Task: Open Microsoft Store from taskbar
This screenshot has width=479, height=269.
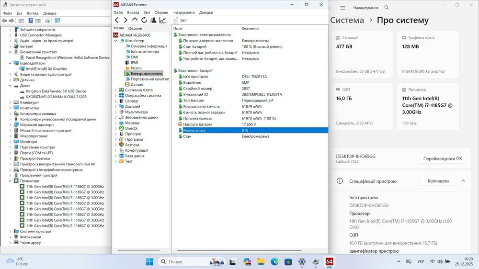Action: pos(288,262)
